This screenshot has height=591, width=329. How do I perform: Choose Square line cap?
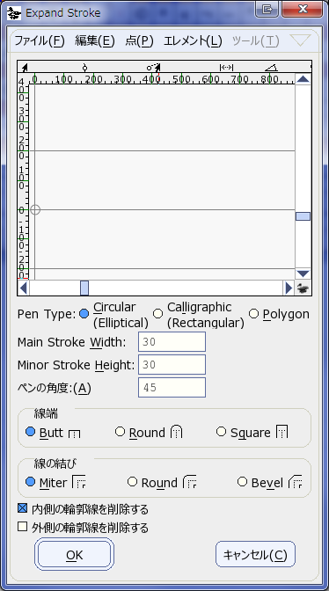point(221,432)
